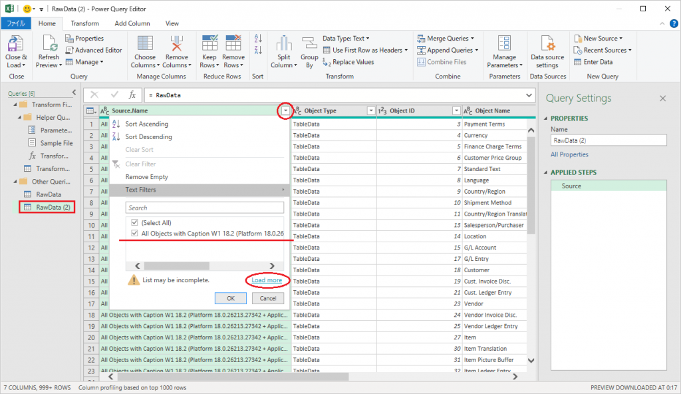This screenshot has width=681, height=394.
Task: Click the Excel icon in title bar
Action: 9,9
